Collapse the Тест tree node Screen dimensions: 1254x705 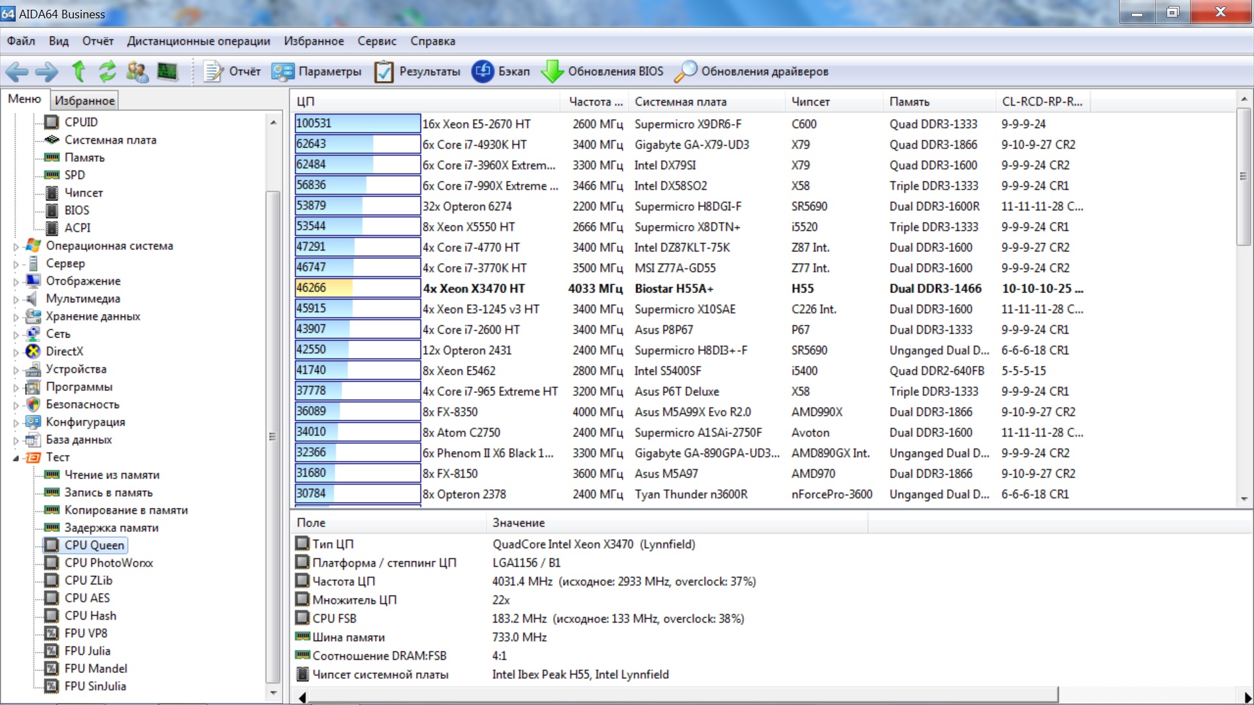pos(16,458)
